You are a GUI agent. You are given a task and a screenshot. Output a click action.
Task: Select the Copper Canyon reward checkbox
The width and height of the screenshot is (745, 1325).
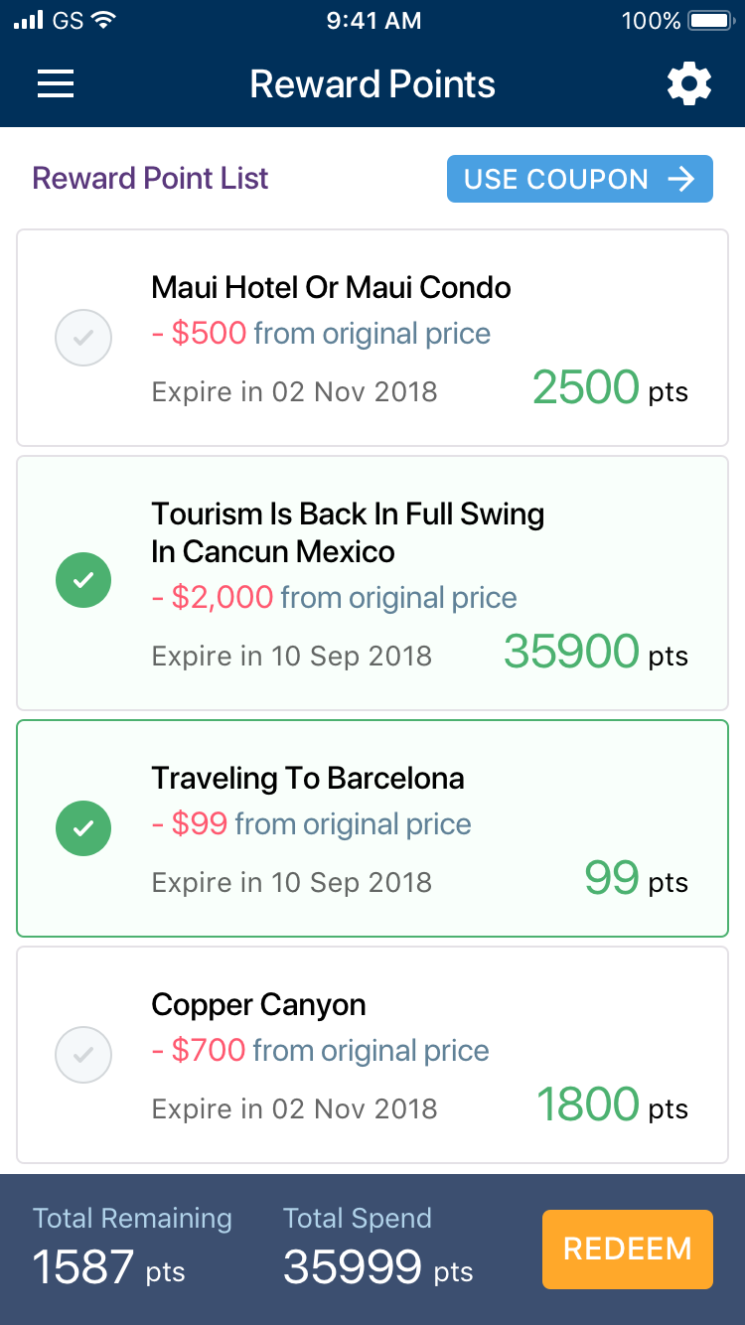(83, 1054)
